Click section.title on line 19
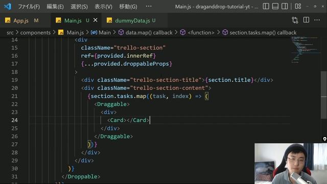 [x=229, y=80]
